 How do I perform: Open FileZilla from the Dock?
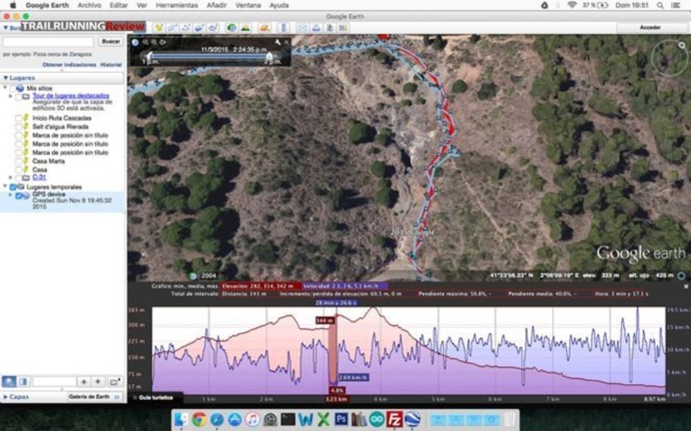(394, 419)
